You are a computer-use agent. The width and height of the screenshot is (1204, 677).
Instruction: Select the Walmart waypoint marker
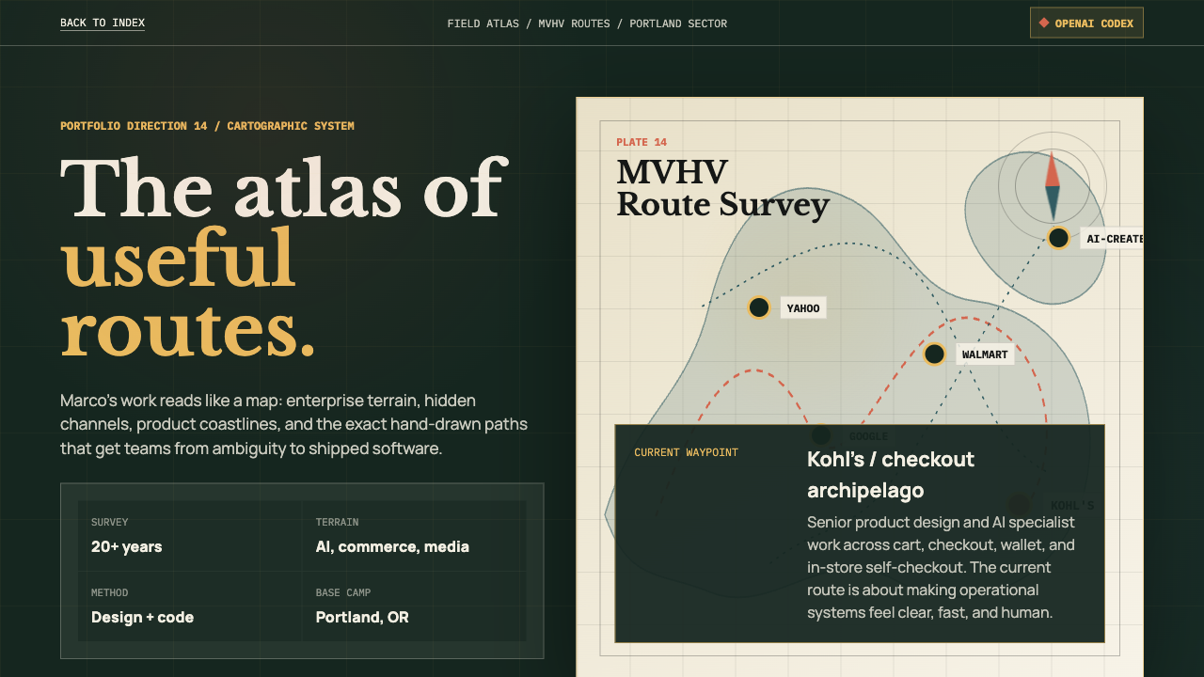(934, 354)
